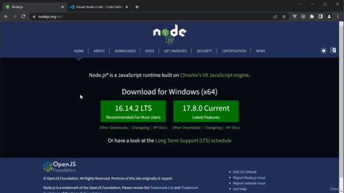Screen dimensions: 344x193
Task: Open the V-shaped extension icon
Action: coord(295,17)
